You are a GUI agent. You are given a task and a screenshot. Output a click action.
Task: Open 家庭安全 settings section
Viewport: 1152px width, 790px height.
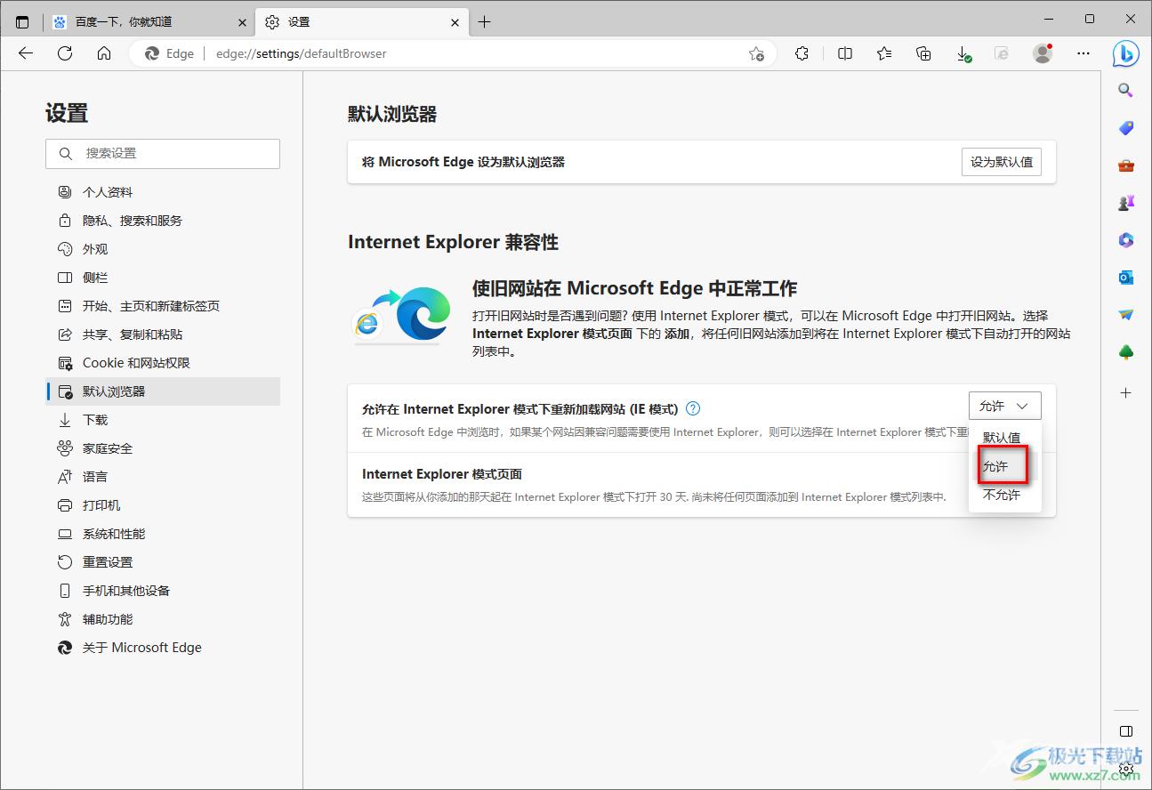point(163,448)
